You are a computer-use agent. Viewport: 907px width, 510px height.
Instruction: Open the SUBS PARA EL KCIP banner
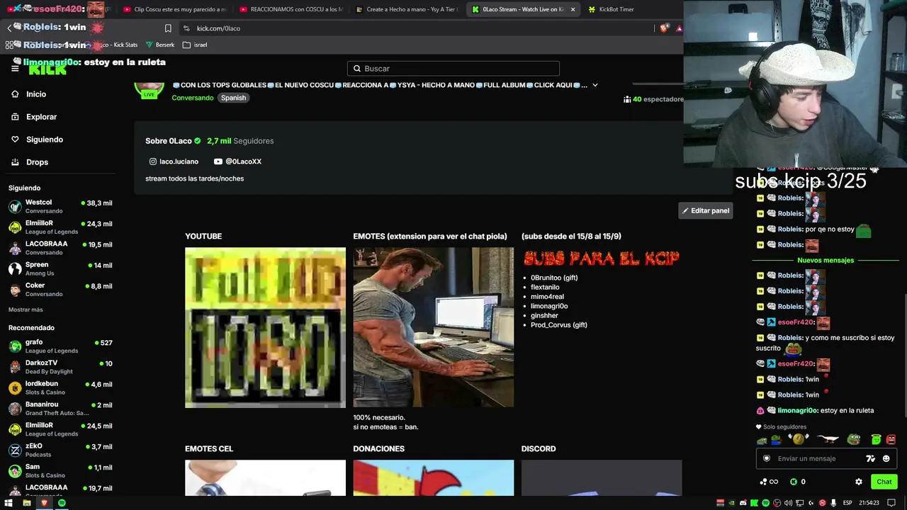pos(602,259)
